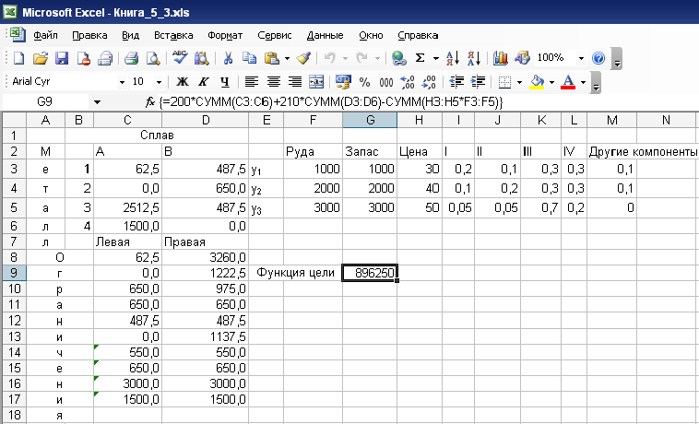Viewport: 699px width, 424px height.
Task: Increase cell indent
Action: [478, 82]
